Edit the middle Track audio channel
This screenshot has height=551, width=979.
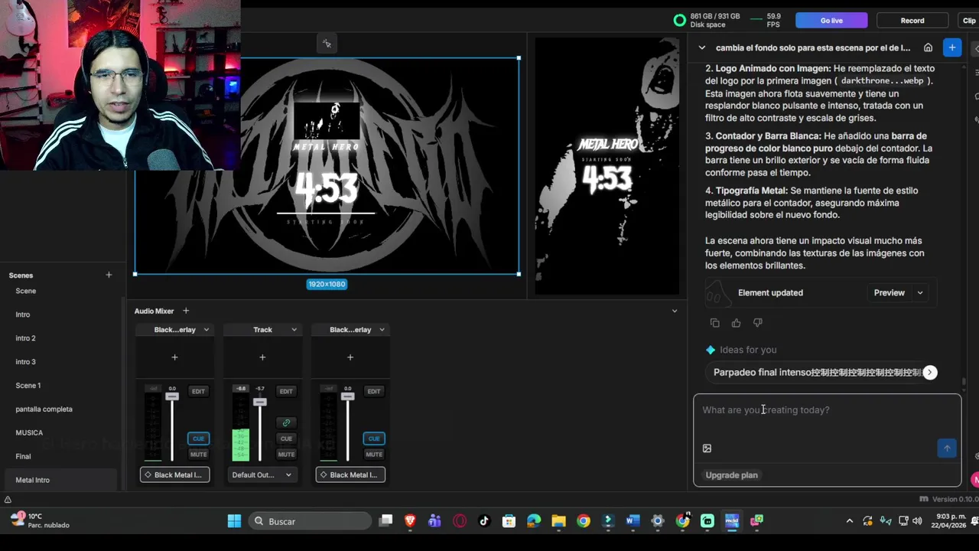tap(286, 391)
